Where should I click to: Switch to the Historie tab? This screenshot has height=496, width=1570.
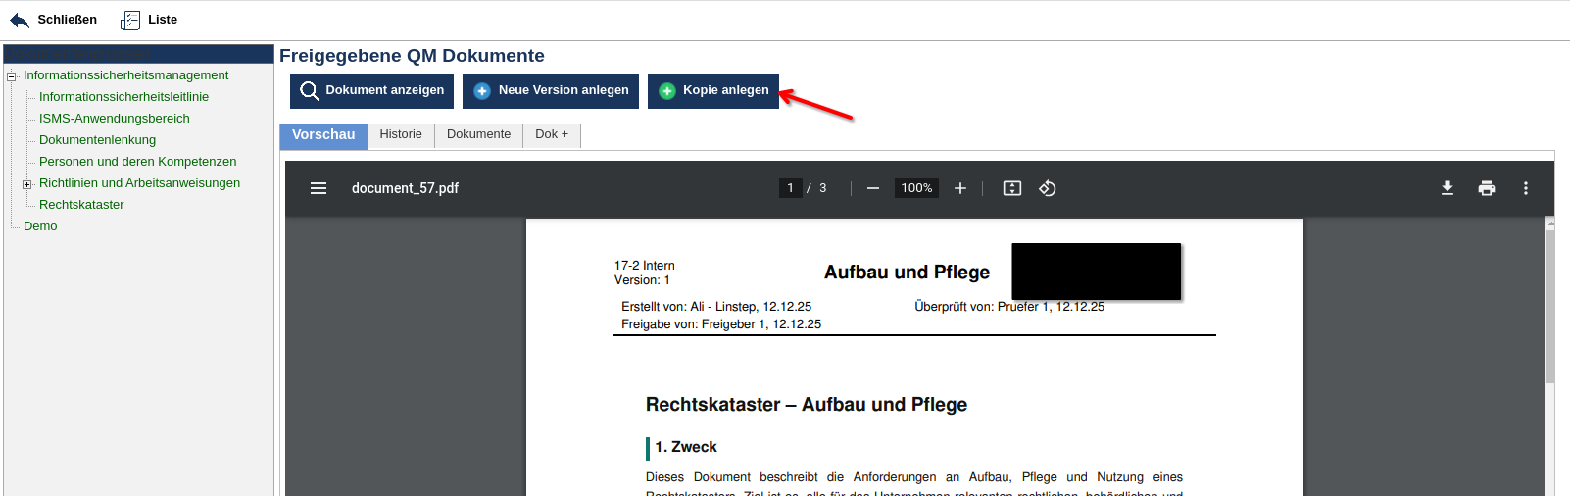pos(401,135)
